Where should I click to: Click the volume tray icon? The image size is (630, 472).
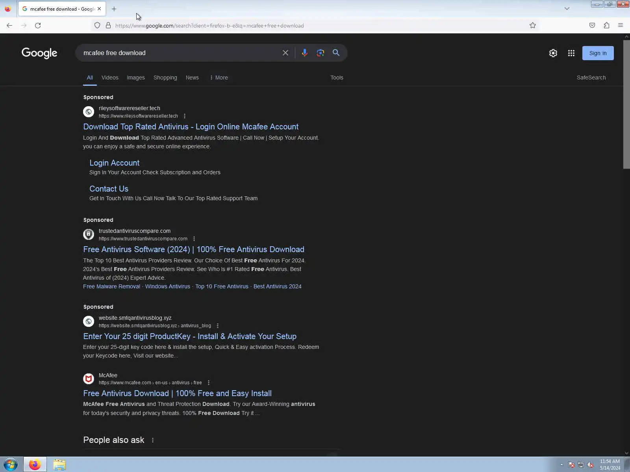pos(590,465)
